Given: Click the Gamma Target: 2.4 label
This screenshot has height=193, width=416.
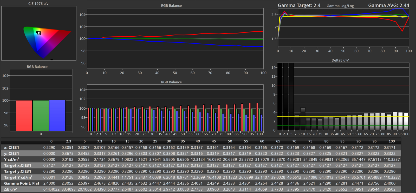Looking at the screenshot, I should click(299, 5).
